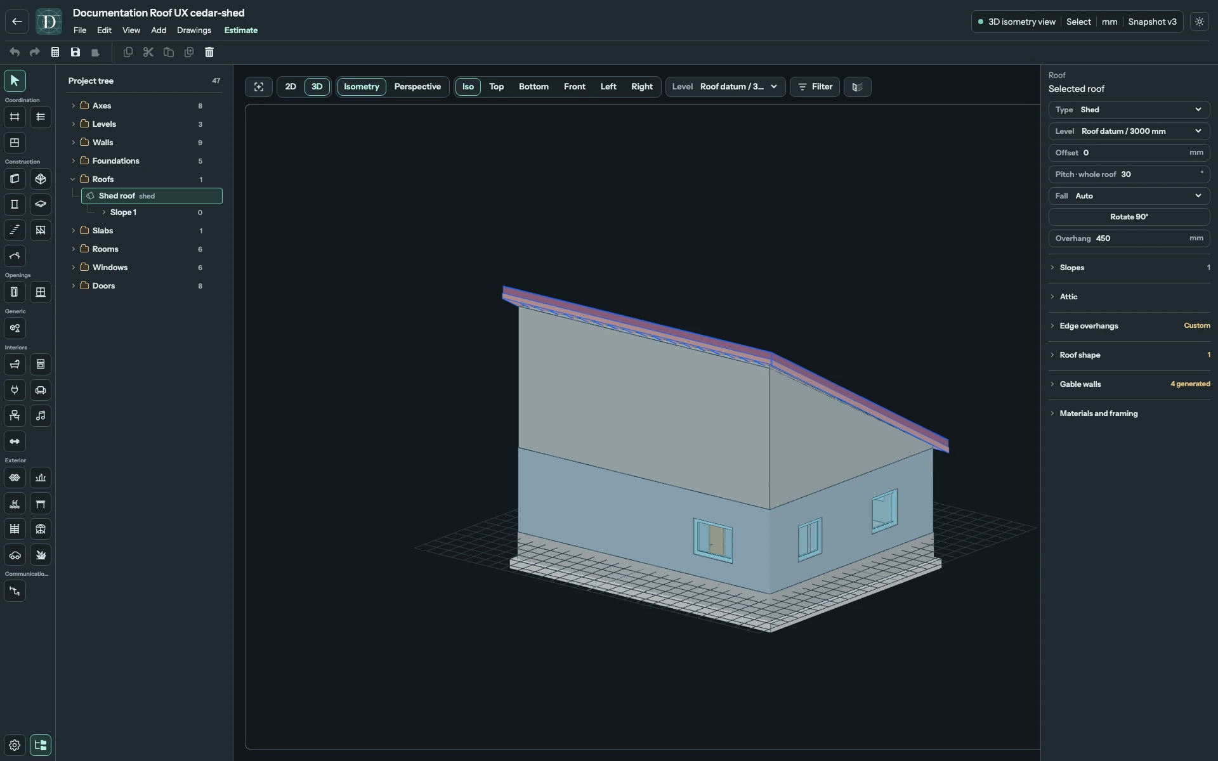Click the Overhang input field

[x=1129, y=238]
